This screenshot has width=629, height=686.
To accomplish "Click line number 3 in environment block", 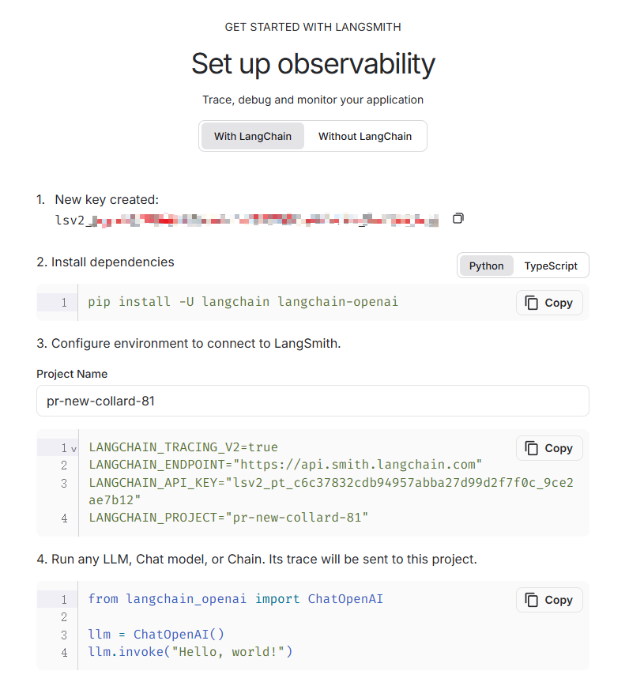I will point(64,484).
